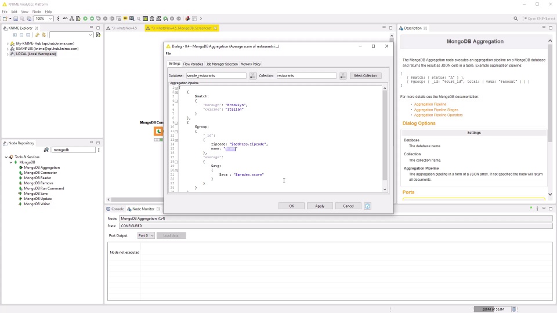Click the flow variable button beside Collection field
The height and width of the screenshot is (313, 557).
(x=343, y=75)
